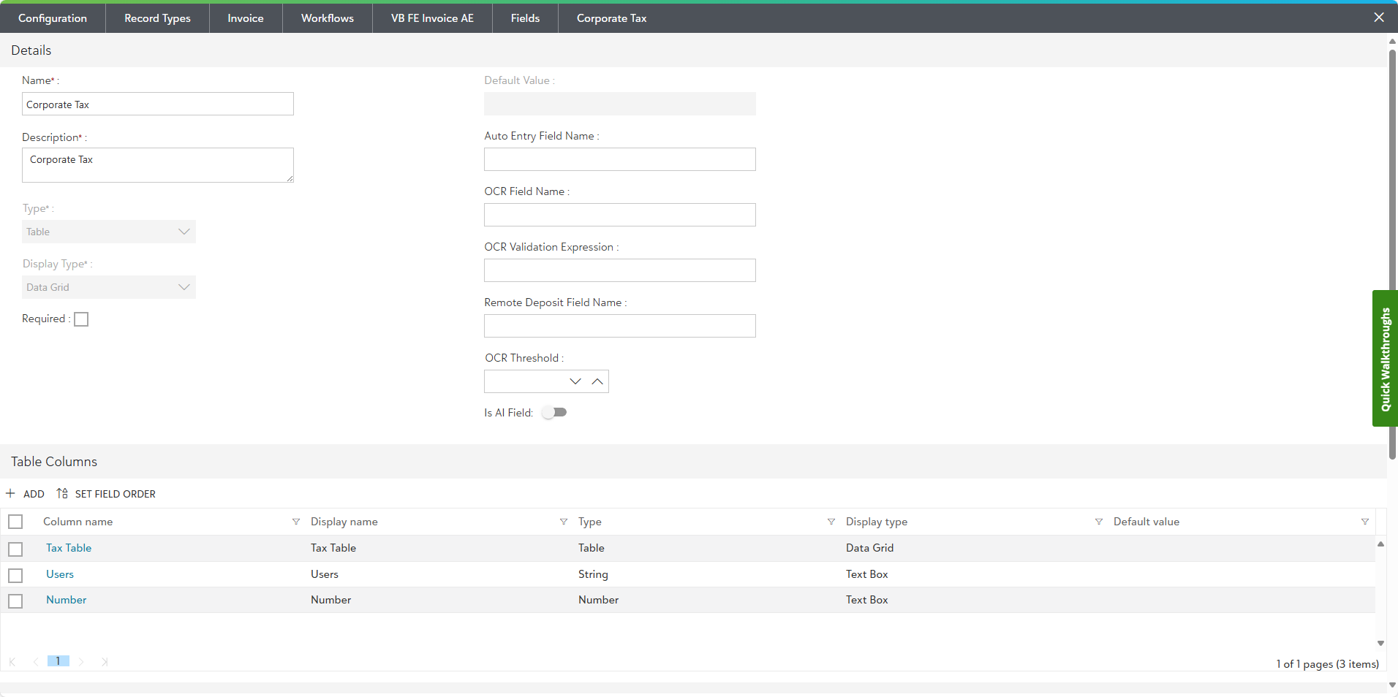Open the Default value filter icon
The width and height of the screenshot is (1398, 697).
coord(1365,522)
